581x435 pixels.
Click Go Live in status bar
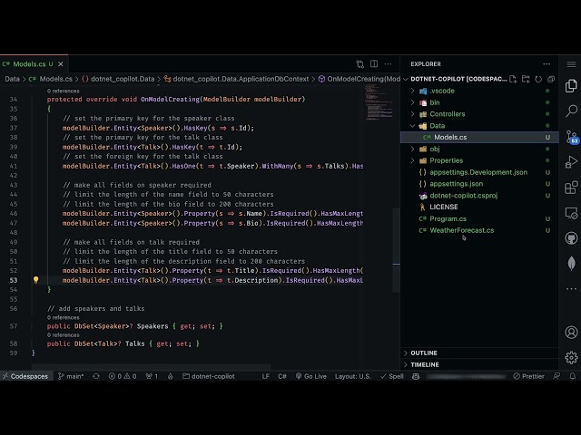point(310,376)
